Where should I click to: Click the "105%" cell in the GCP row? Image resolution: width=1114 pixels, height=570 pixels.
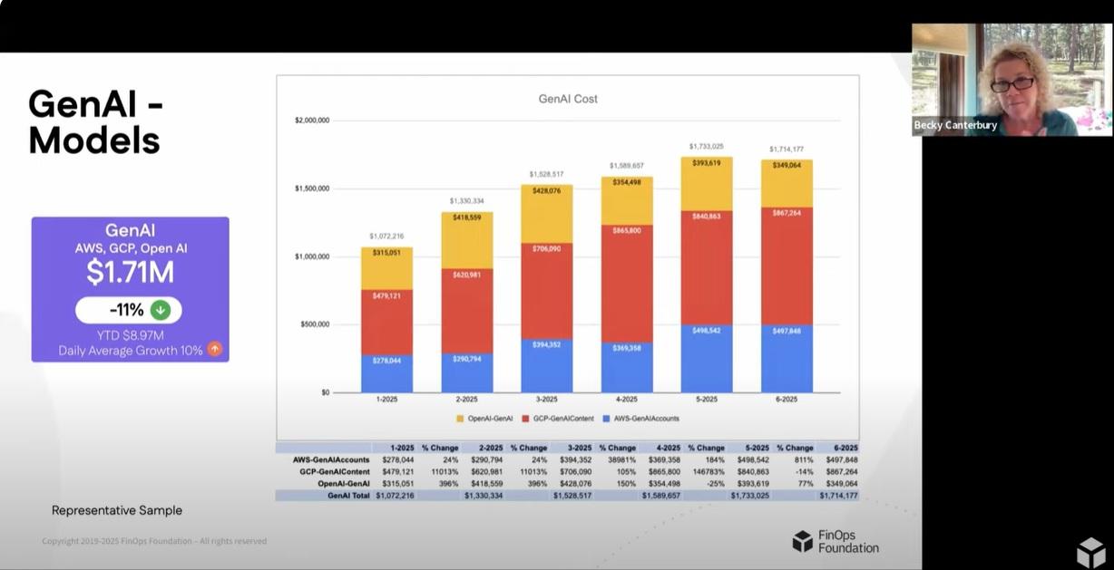pos(627,472)
